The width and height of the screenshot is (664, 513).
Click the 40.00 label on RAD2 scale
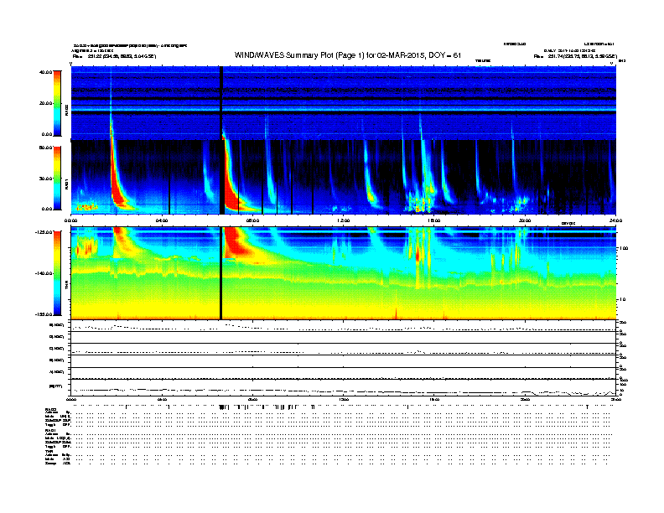(45, 72)
